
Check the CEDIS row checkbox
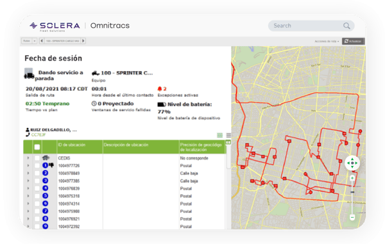coord(37,158)
